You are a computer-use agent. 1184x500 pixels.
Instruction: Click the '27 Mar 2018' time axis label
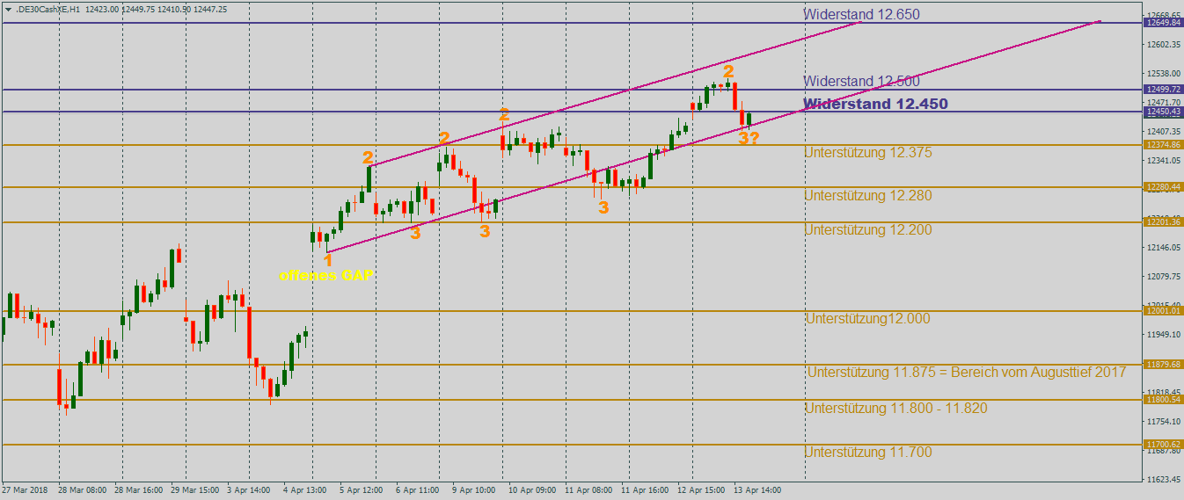coord(26,490)
